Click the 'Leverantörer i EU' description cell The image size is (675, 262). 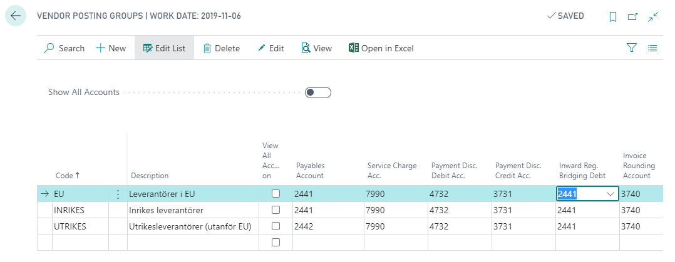pos(193,194)
